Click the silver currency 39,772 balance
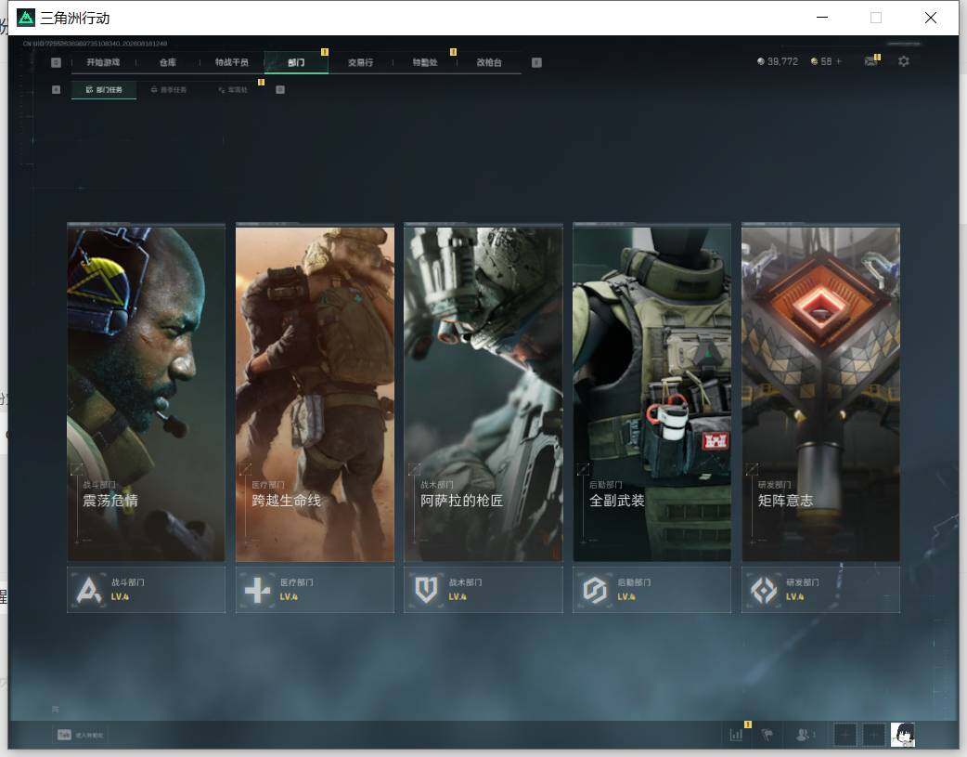This screenshot has height=757, width=967. pyautogui.click(x=778, y=61)
